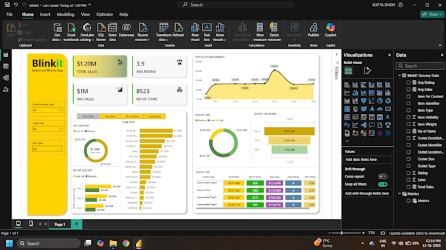This screenshot has height=250, width=446.
Task: Switch to Model view in left sidebar
Action: point(6,78)
